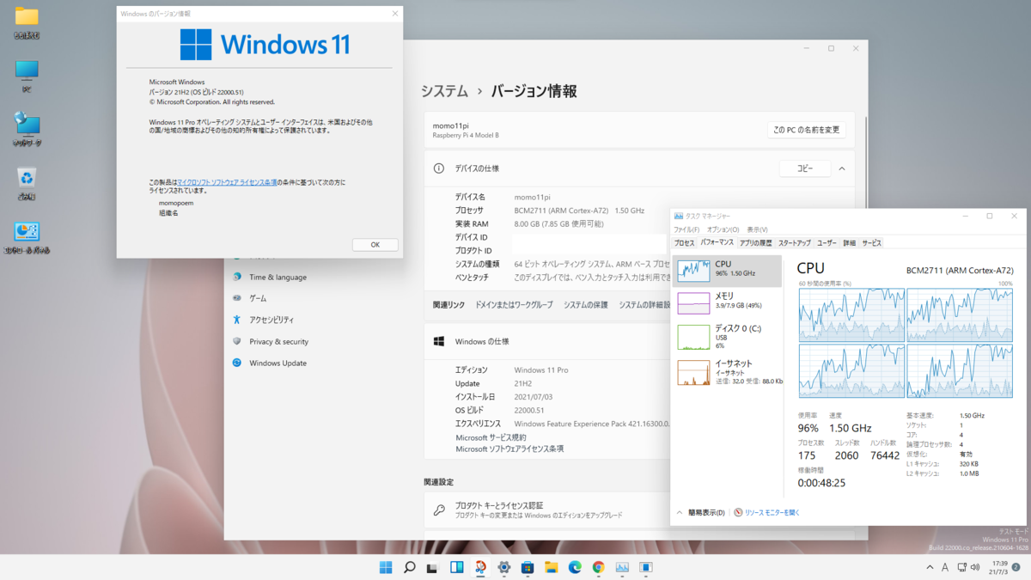Viewport: 1031px width, 580px height.
Task: Select CPU in performance list
Action: pos(729,271)
